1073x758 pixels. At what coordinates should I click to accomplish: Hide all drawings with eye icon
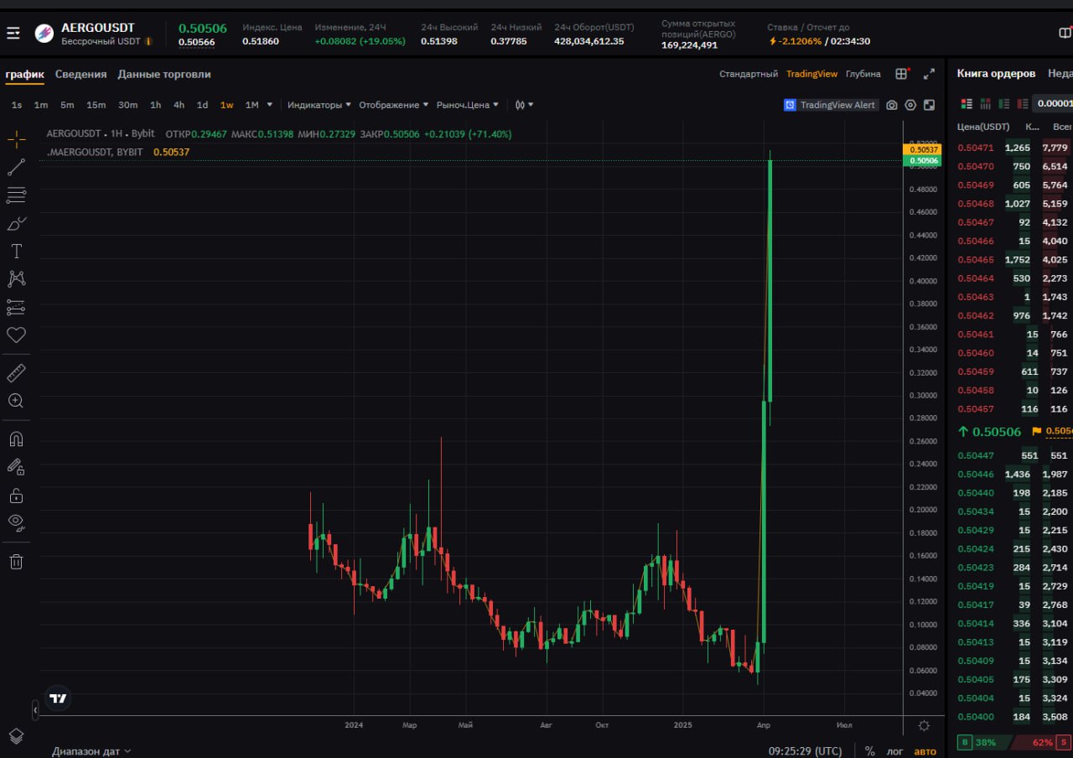point(16,522)
